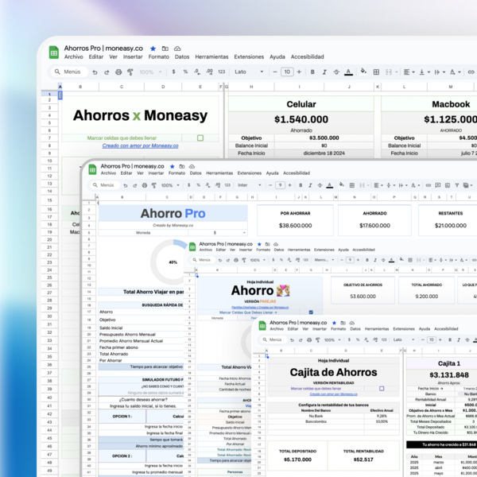
Task: Increase decimal places in Ahorros x Moneasy window
Action: click(209, 72)
